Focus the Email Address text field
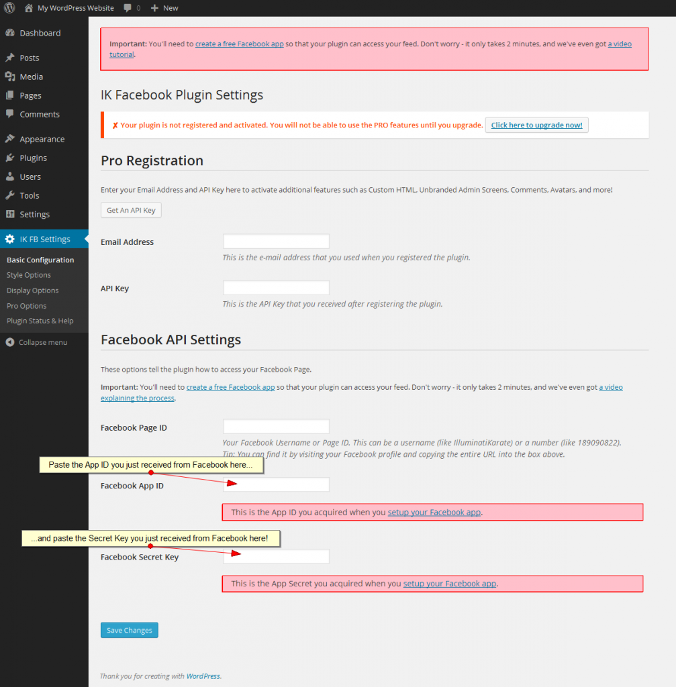This screenshot has height=687, width=676. (x=276, y=242)
